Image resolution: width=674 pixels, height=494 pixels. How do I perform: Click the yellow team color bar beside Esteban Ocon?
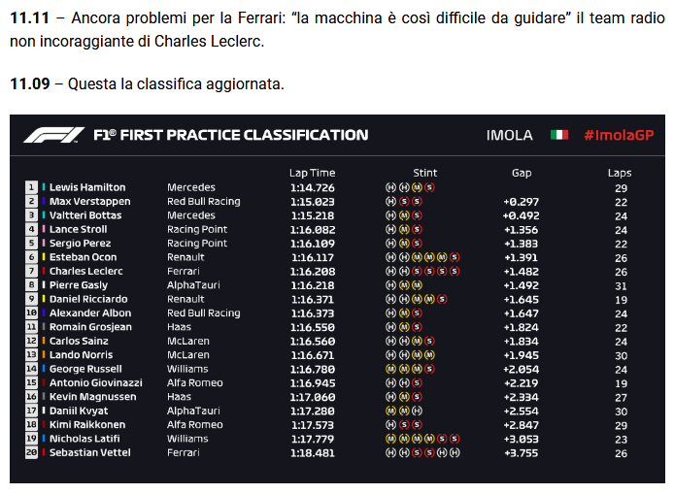tap(44, 257)
